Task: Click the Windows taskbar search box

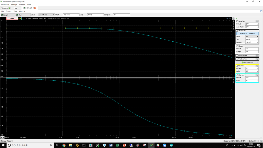Action: pyautogui.click(x=30, y=145)
